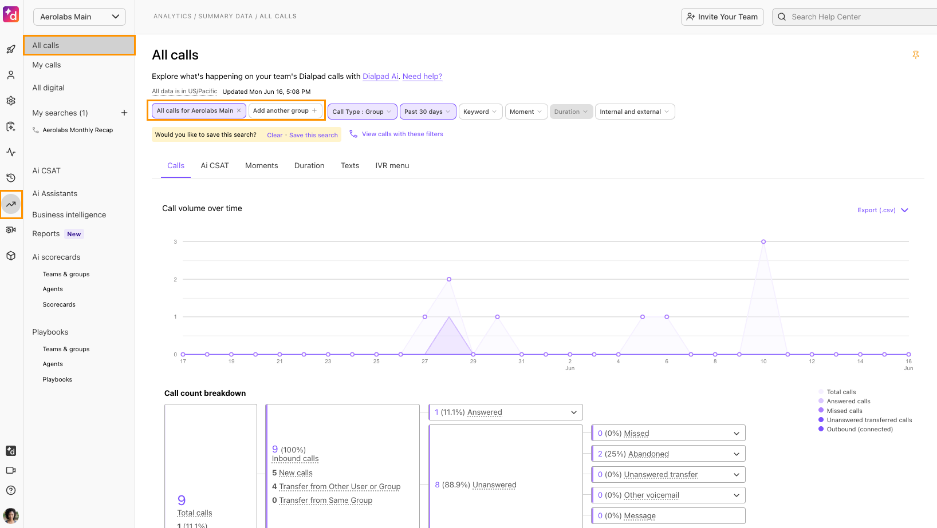The height and width of the screenshot is (528, 937).
Task: Open the Call Type : Group filter
Action: coord(362,112)
